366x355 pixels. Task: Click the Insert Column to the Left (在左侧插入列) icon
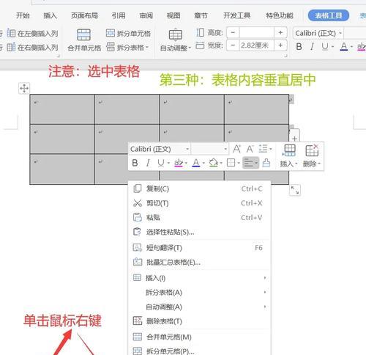[11, 33]
